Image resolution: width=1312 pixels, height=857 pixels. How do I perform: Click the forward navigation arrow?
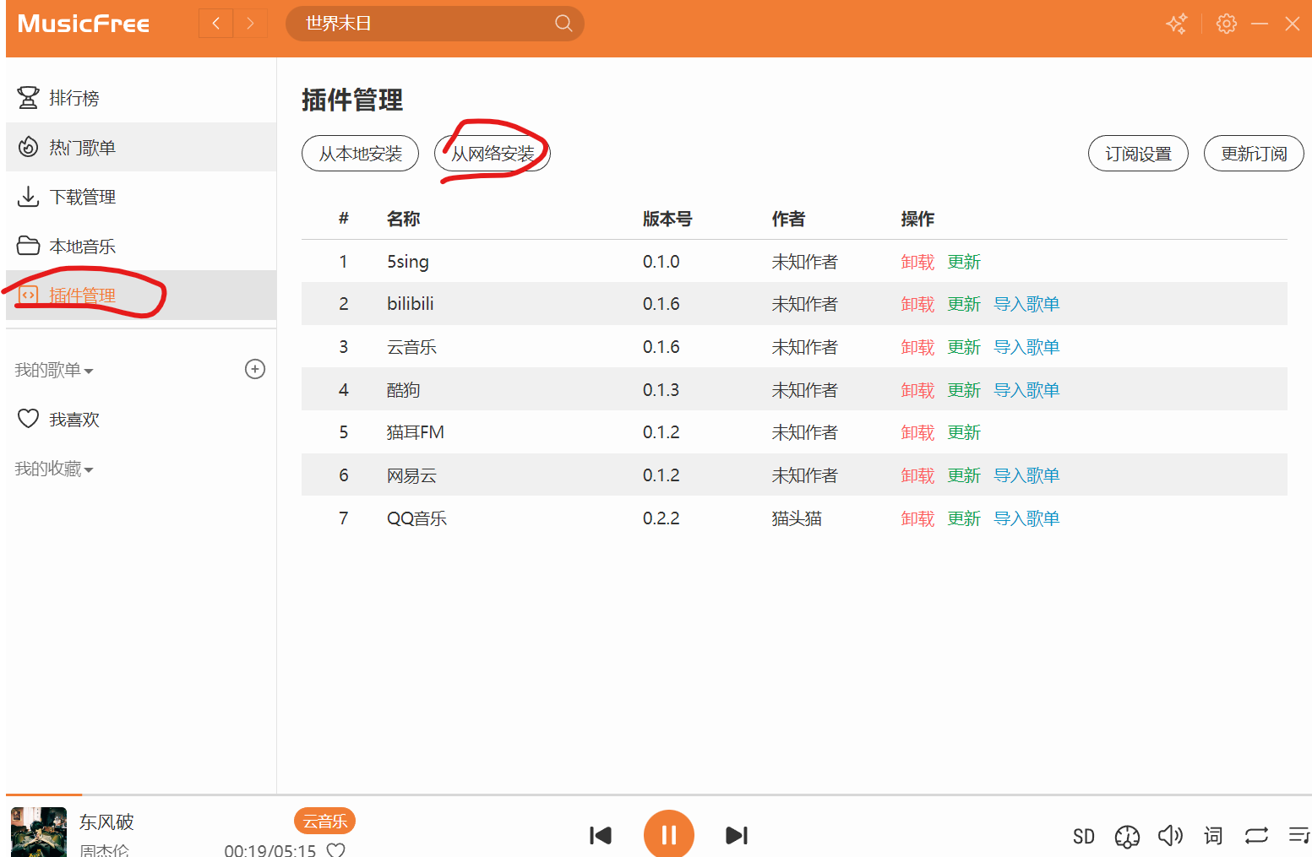pyautogui.click(x=250, y=24)
